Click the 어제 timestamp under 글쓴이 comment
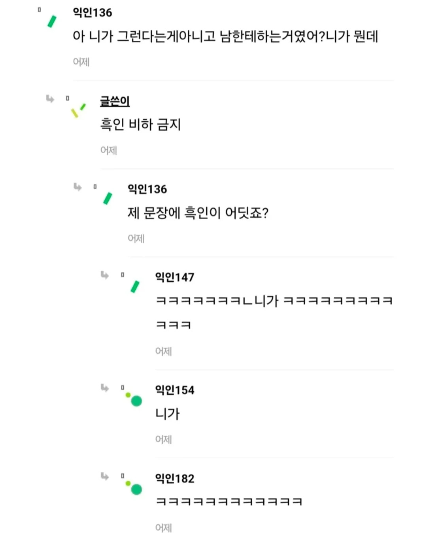The height and width of the screenshot is (533, 427). coord(109,151)
